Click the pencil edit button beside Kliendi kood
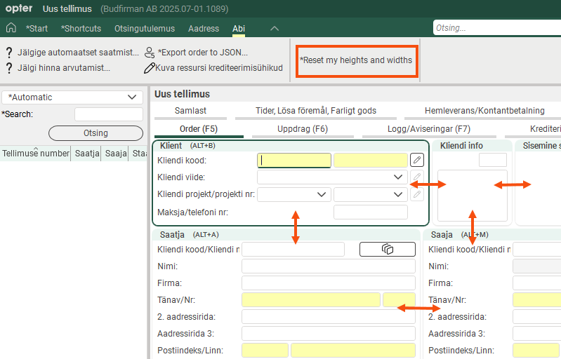 [x=417, y=161]
